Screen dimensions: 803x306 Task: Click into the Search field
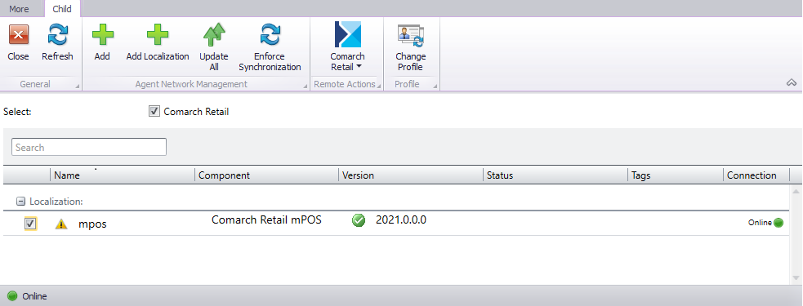[x=89, y=148]
